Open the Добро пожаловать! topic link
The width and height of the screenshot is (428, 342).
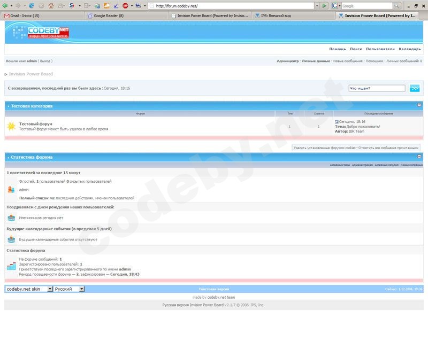click(x=363, y=127)
